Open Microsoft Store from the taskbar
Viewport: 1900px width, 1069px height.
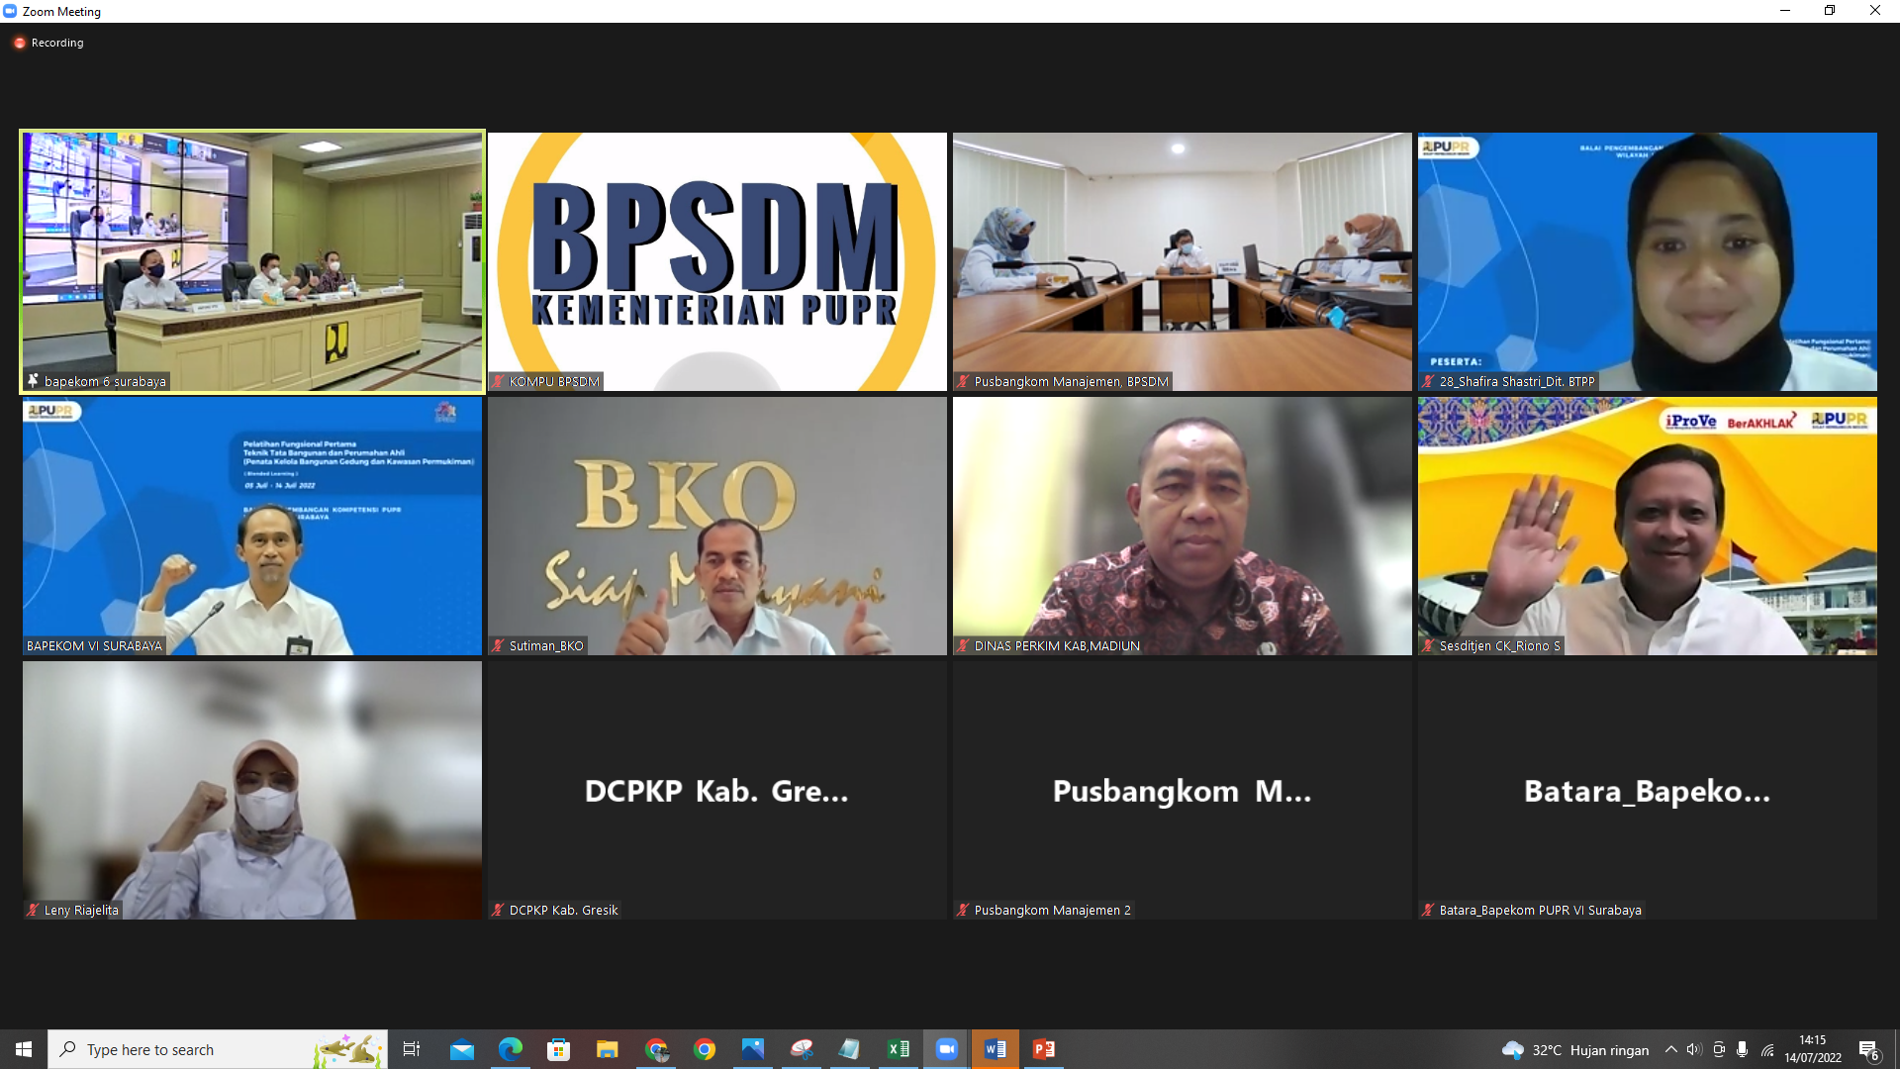click(x=559, y=1049)
